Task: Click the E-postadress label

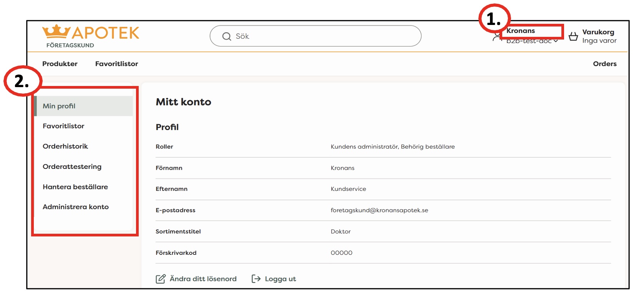Action: pos(176,210)
